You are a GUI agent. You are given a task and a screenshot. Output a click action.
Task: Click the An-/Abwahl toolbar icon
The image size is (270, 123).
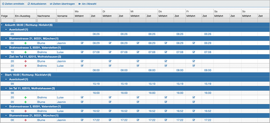click(x=80, y=4)
